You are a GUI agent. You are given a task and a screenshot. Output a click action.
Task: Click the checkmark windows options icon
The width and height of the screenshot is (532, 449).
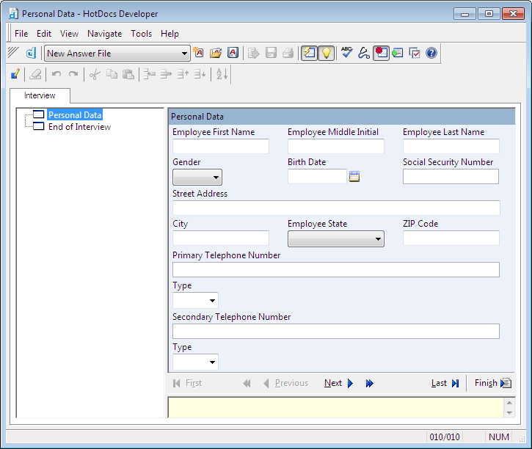[415, 53]
